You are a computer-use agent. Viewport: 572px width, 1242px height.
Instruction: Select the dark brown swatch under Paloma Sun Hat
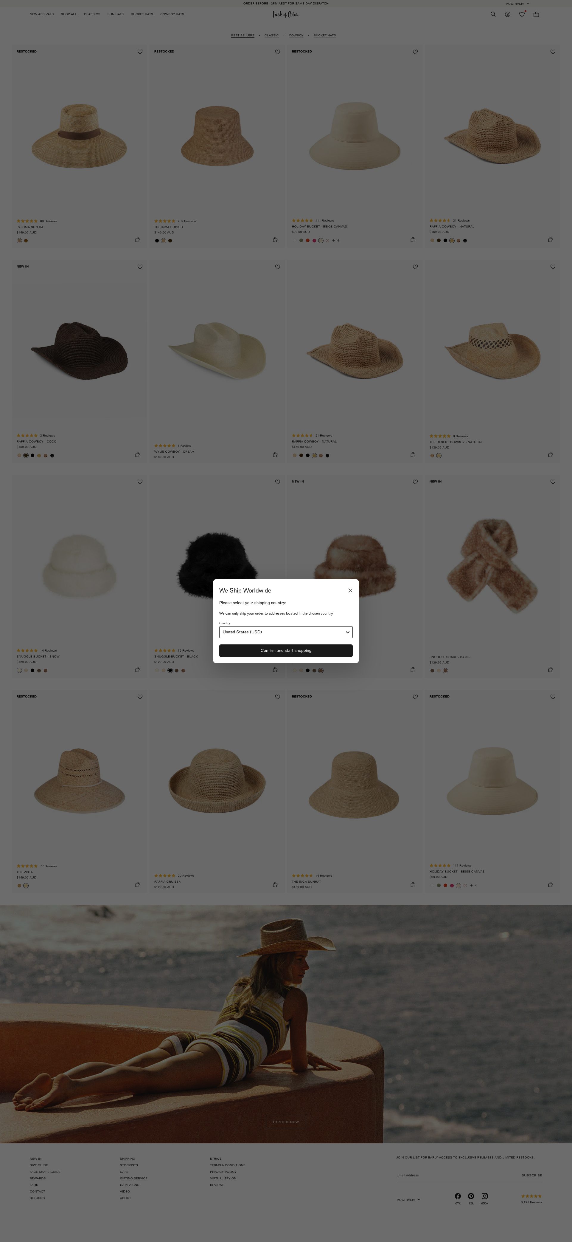click(x=26, y=241)
